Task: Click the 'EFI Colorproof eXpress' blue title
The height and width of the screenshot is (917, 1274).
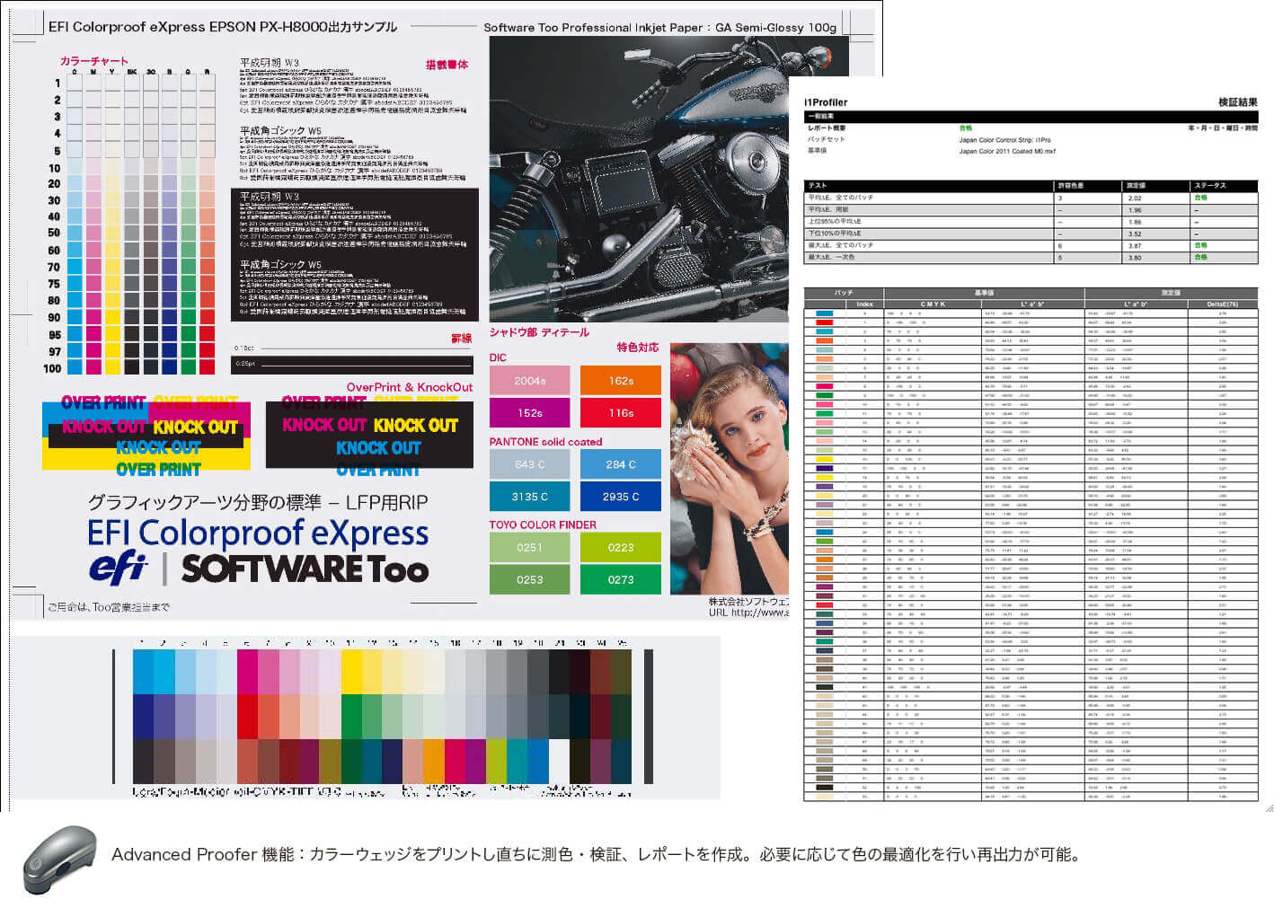Action: [x=258, y=533]
